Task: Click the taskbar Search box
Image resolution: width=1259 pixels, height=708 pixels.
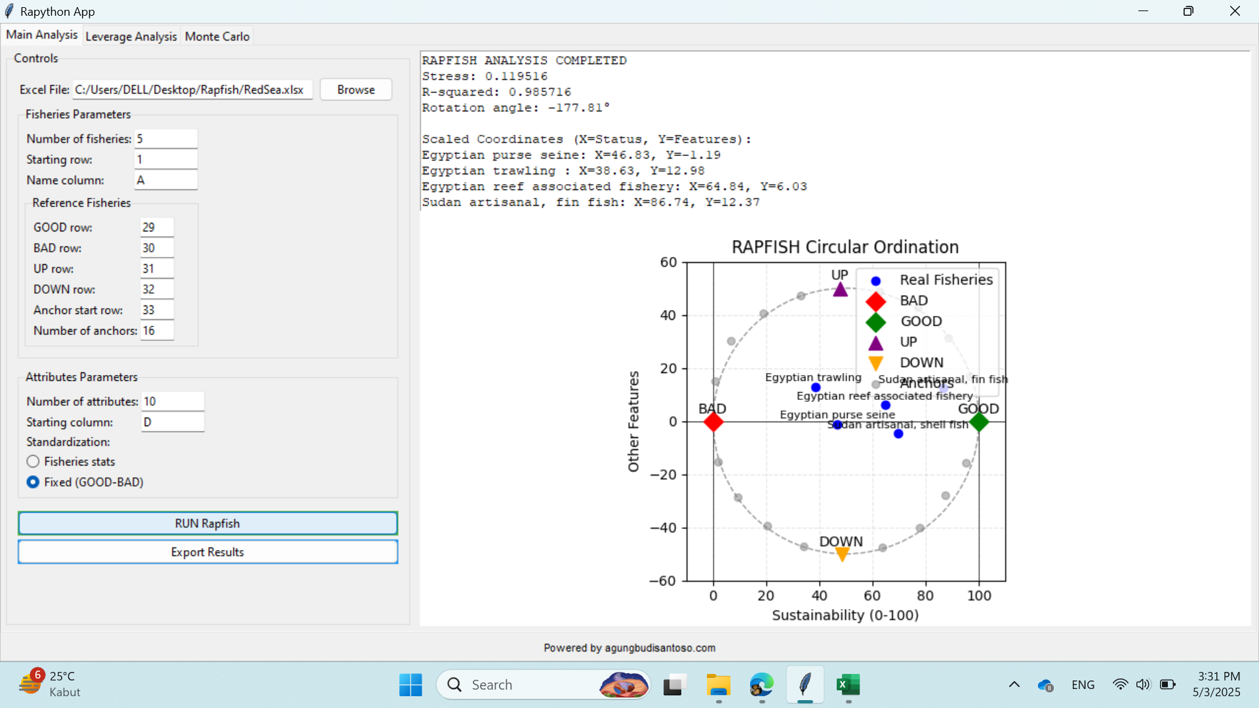Action: coord(544,685)
